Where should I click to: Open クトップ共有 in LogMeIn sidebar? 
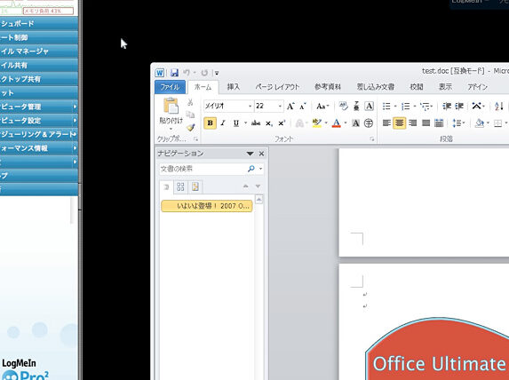pyautogui.click(x=39, y=79)
